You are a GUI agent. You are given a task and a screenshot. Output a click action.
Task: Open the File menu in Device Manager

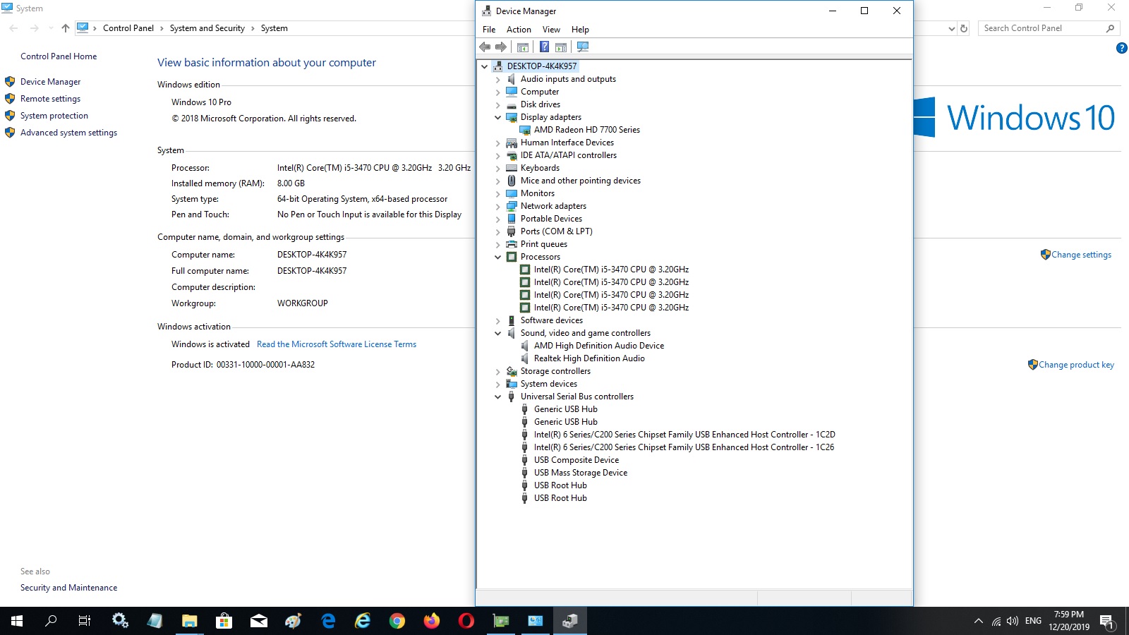point(489,30)
